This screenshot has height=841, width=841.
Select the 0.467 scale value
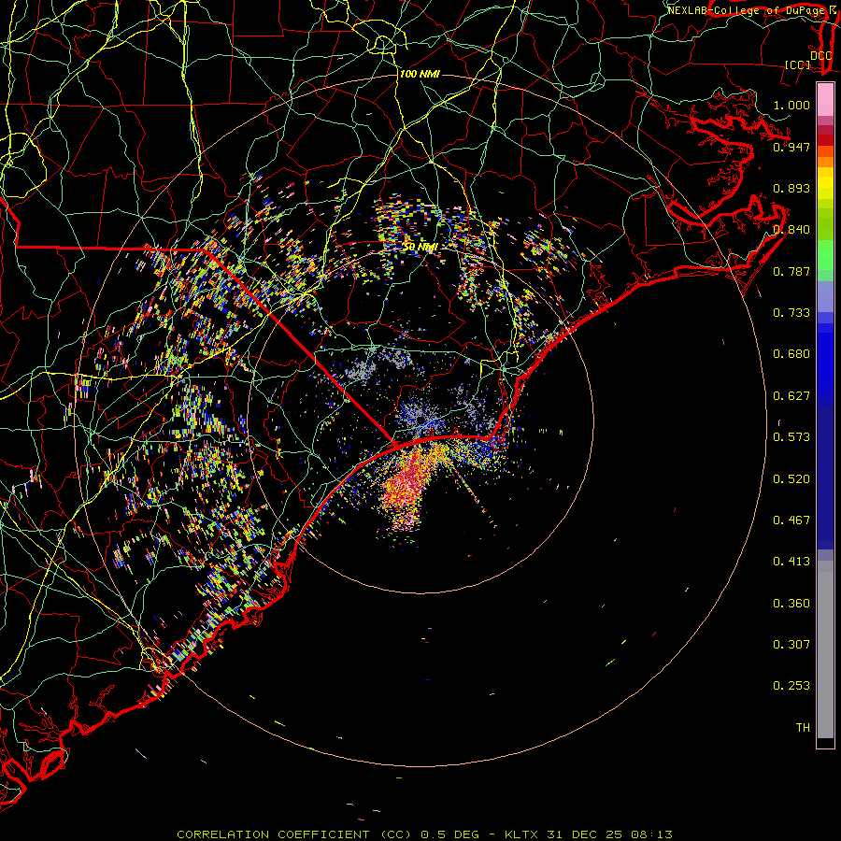pyautogui.click(x=791, y=520)
